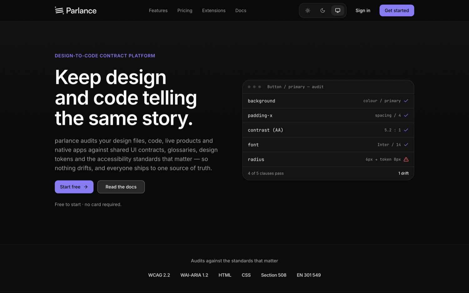
Task: Click the 'Inter / 14' value
Action: point(389,144)
